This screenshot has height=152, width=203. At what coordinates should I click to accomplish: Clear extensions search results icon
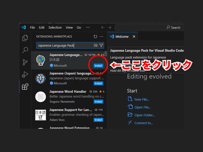click(x=96, y=45)
